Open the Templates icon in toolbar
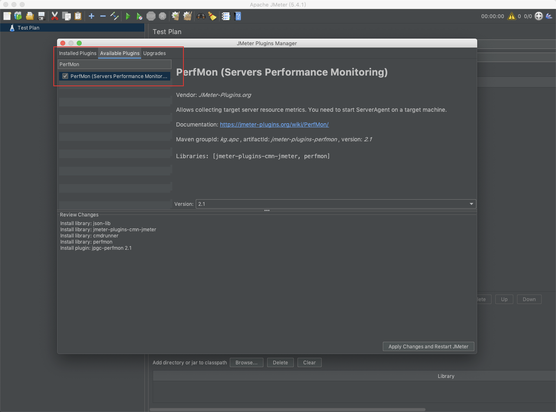 (18, 16)
